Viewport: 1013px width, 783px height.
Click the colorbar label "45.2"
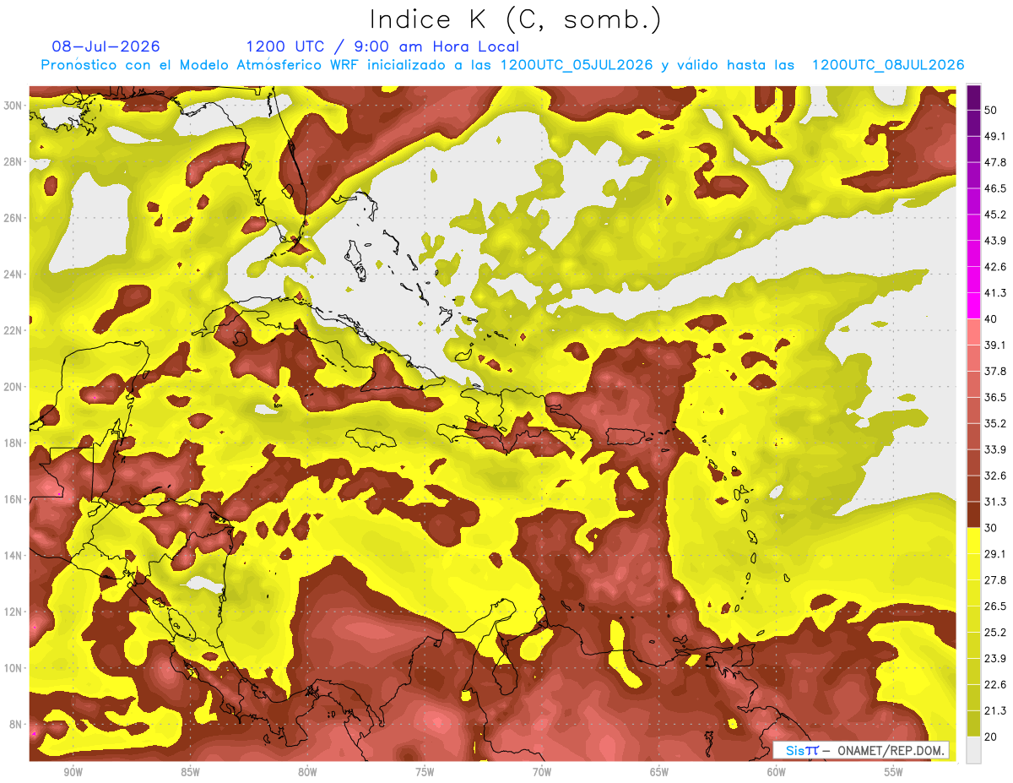point(995,215)
